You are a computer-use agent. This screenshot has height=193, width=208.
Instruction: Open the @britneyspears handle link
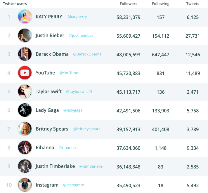[x=86, y=129]
